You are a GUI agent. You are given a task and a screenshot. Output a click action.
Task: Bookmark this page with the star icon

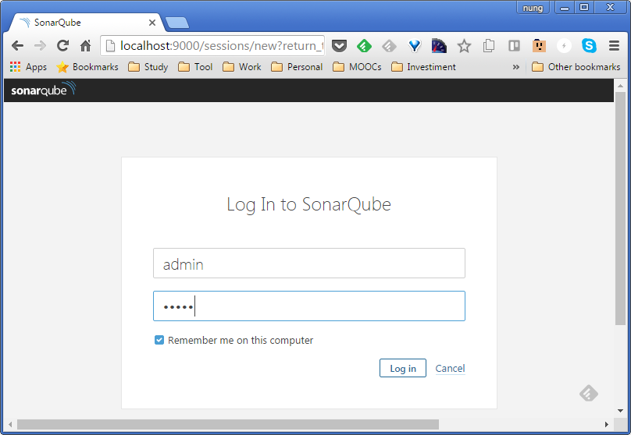(464, 46)
